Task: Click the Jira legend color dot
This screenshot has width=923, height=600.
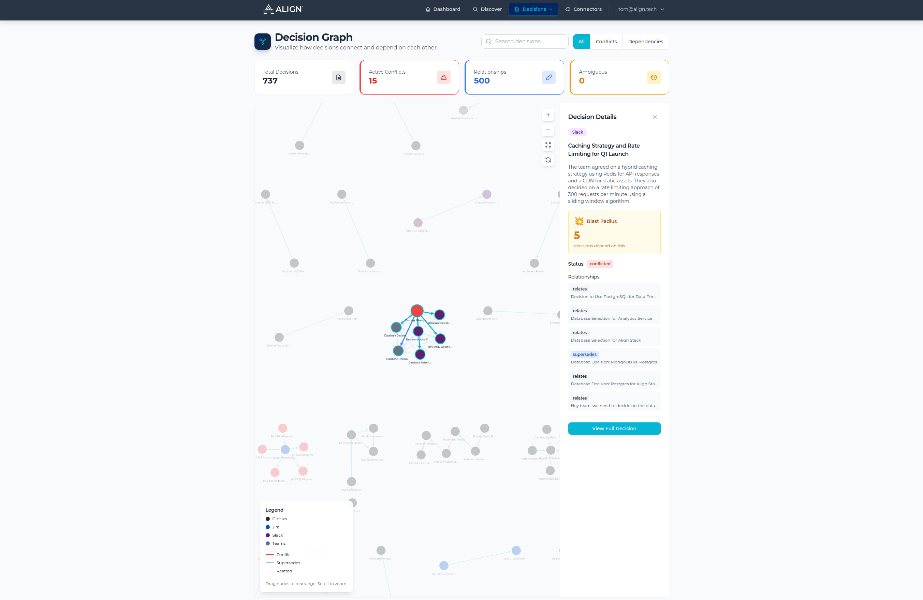Action: click(x=268, y=527)
